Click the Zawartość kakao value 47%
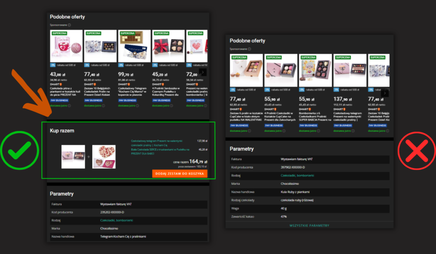436x254 pixels. pyautogui.click(x=284, y=217)
